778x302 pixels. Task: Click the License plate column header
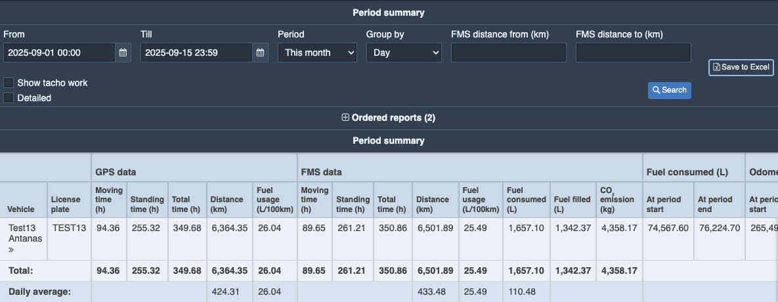point(66,204)
